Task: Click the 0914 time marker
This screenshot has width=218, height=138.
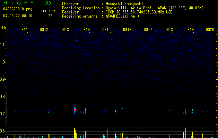Action: [86, 30]
